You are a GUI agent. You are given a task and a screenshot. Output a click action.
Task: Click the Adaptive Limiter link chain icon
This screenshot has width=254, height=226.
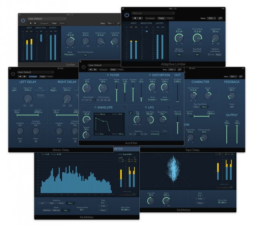(x=220, y=18)
